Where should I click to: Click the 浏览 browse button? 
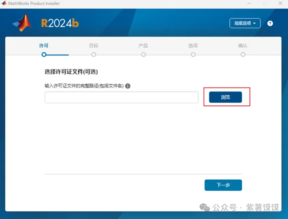[x=225, y=97]
